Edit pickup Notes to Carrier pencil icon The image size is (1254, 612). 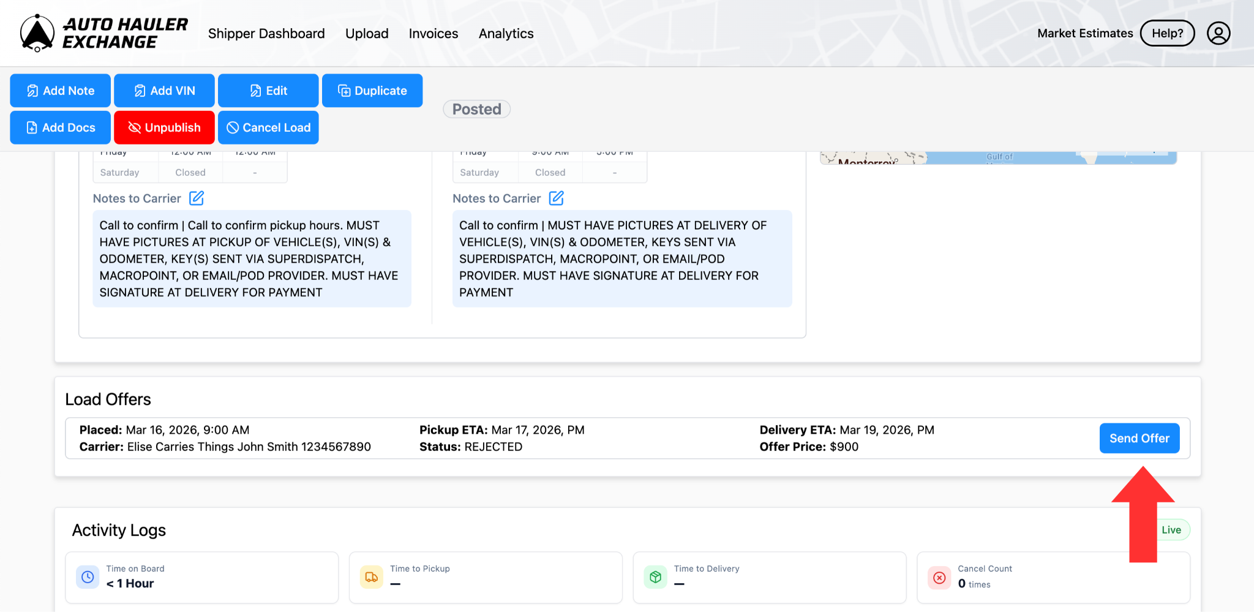click(x=197, y=198)
